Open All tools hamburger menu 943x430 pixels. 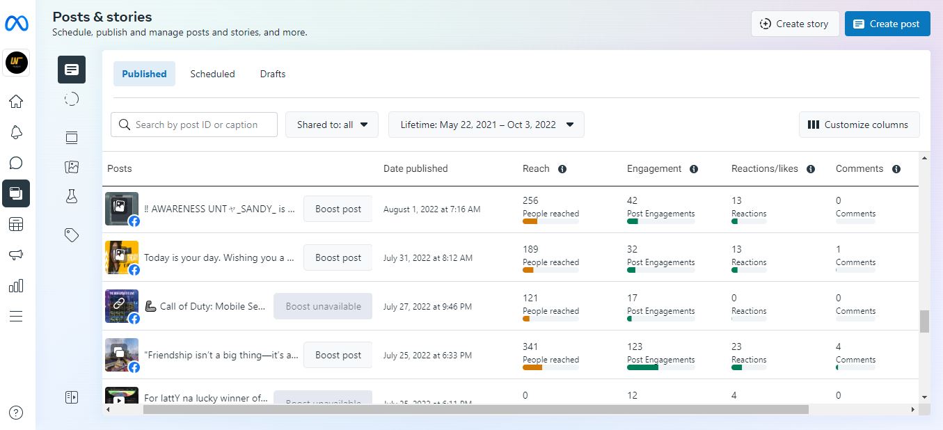point(16,317)
